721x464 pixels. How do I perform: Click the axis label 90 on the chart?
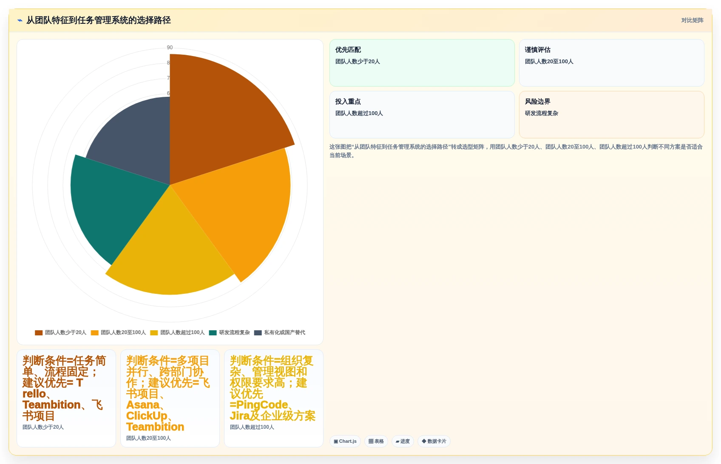tap(170, 48)
